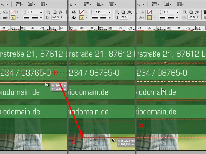This screenshot has width=206, height=154.
Task: Click object effects target icon in right panel
Action: tap(184, 12)
